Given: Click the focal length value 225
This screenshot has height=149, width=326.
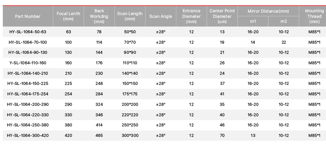Looking at the screenshot, I should point(69,84).
